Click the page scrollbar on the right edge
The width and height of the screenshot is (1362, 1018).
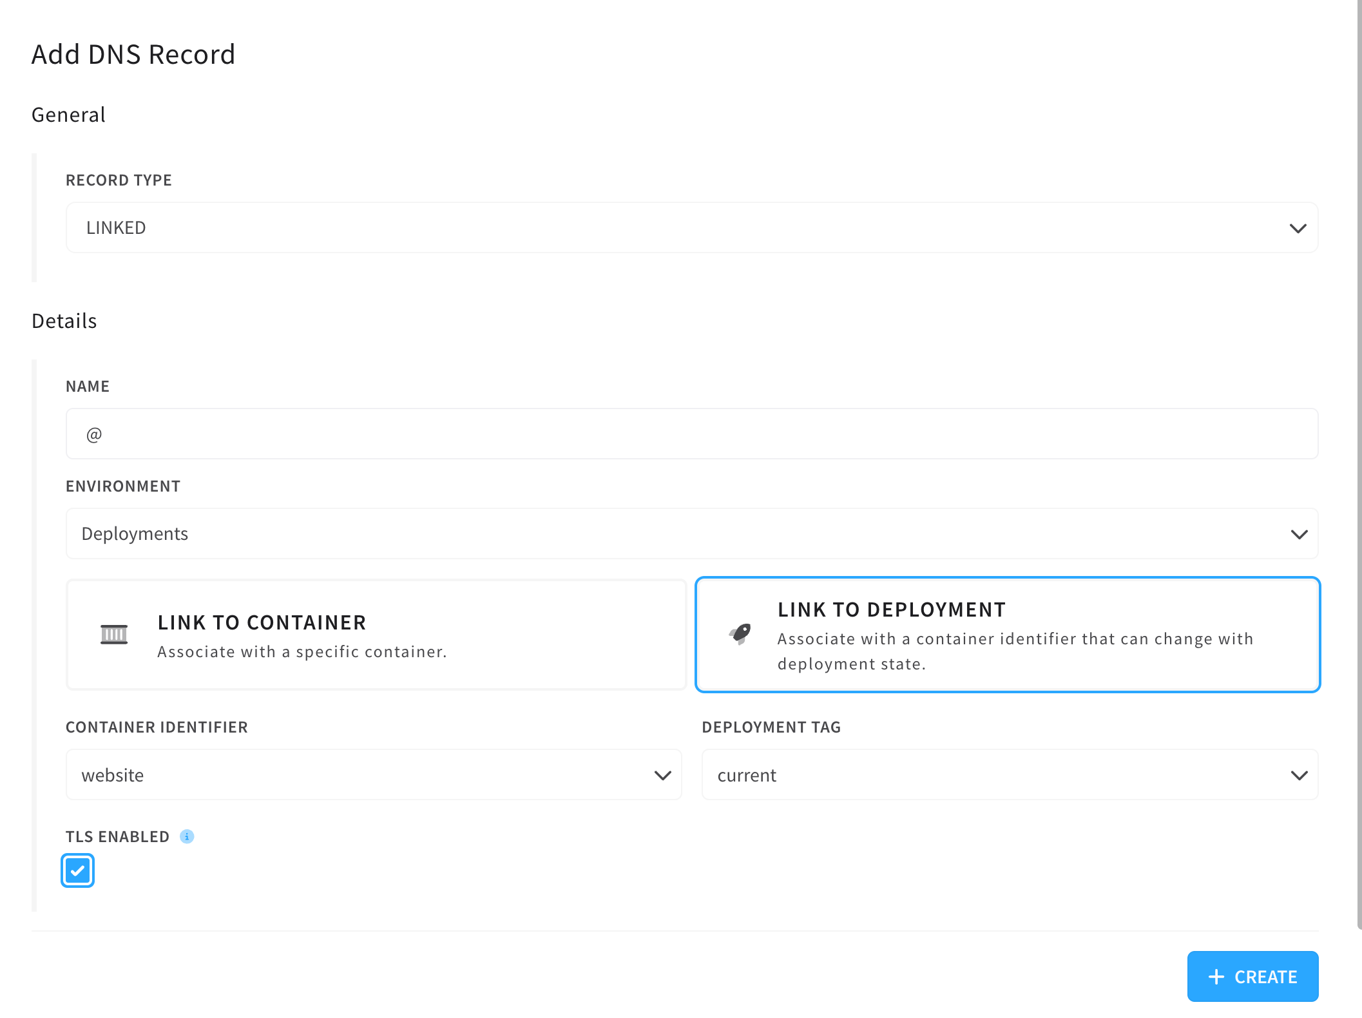point(1359,464)
